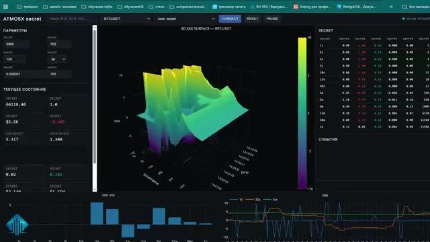This screenshot has height=242, width=430.
Task: Click the -1.18 value in the 3m row
Action: pyautogui.click(x=345, y=100)
